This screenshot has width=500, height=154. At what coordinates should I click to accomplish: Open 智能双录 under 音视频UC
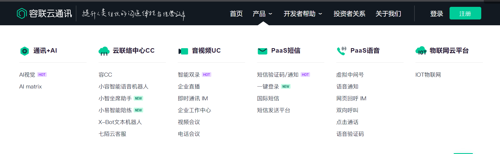coord(189,75)
